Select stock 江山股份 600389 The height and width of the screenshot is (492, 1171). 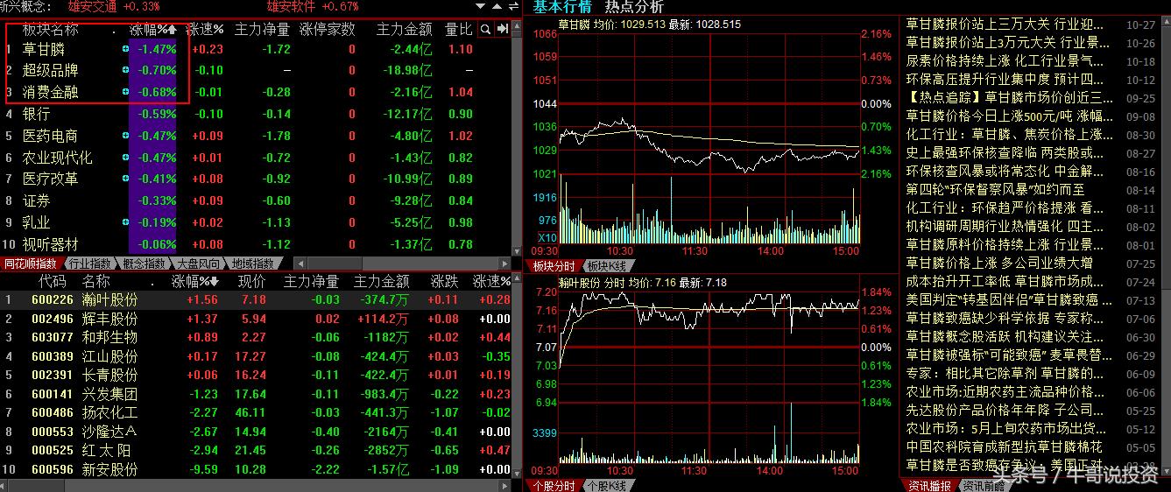[x=256, y=356]
